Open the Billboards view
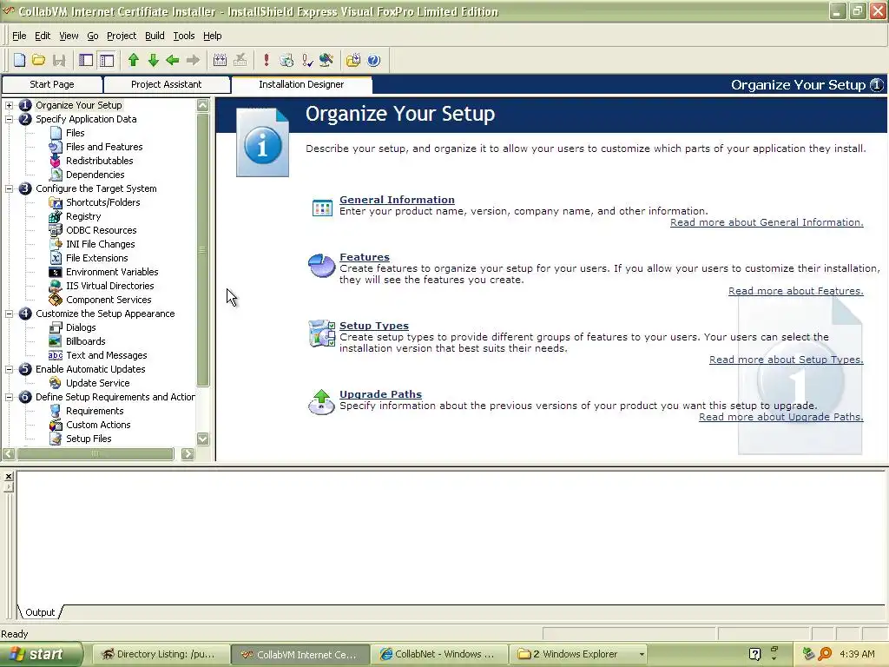 click(85, 341)
